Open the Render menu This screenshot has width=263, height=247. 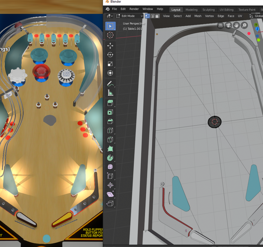[x=134, y=9]
